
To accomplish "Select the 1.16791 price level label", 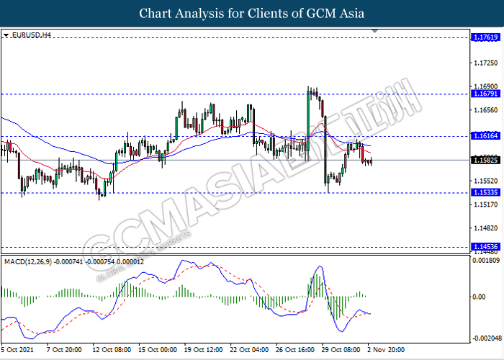I will click(486, 94).
